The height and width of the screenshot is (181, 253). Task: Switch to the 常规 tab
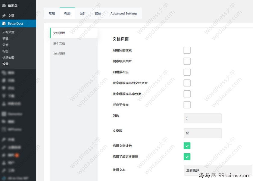pyautogui.click(x=52, y=13)
